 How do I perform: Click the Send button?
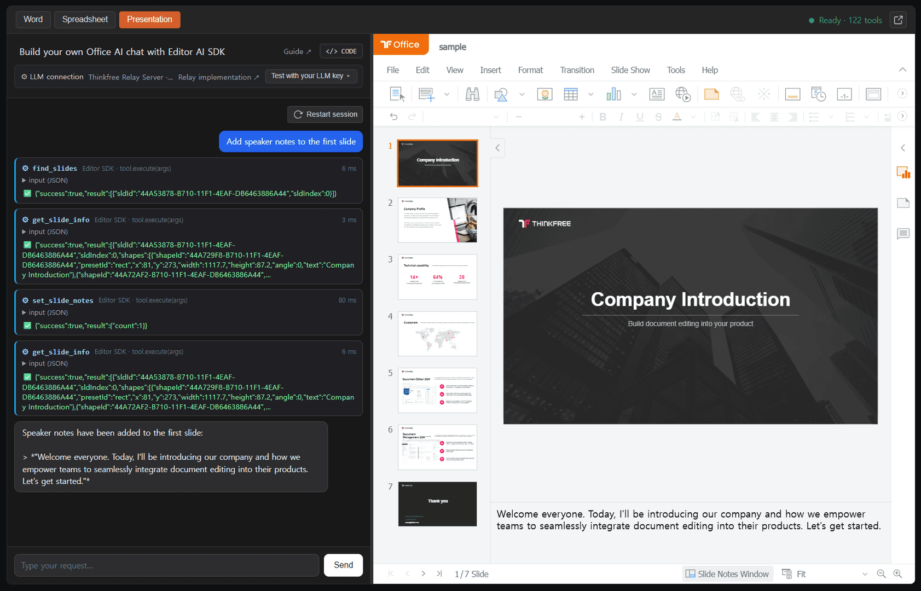343,565
